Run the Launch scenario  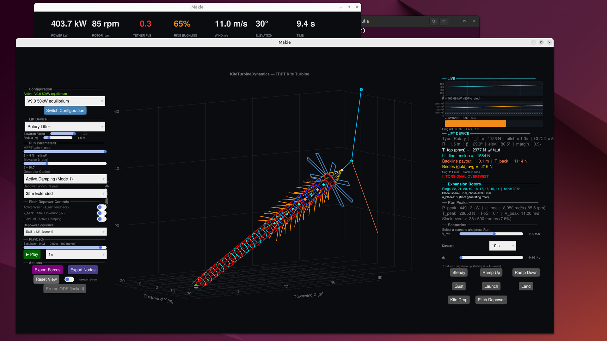pos(491,286)
